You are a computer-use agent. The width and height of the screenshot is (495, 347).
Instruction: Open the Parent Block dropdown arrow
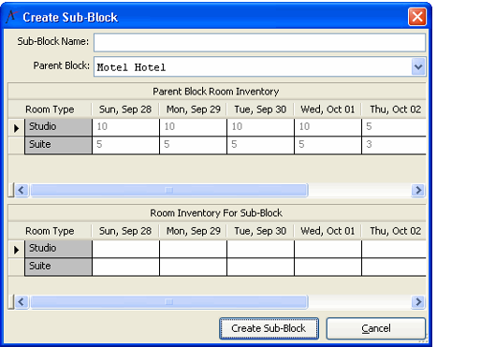(x=418, y=67)
